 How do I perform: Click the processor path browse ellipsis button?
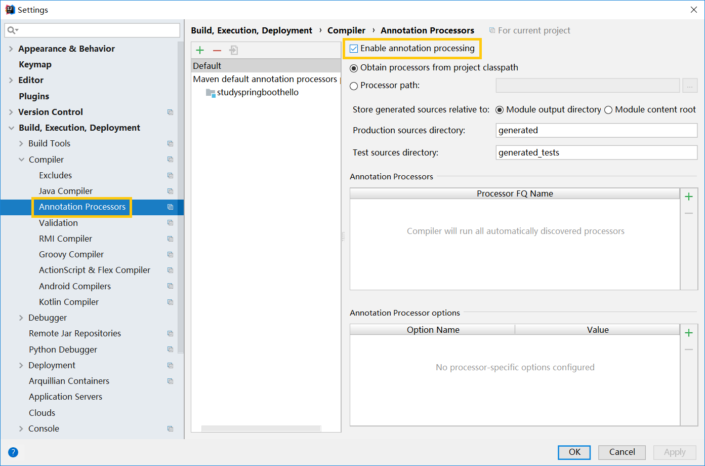click(690, 86)
